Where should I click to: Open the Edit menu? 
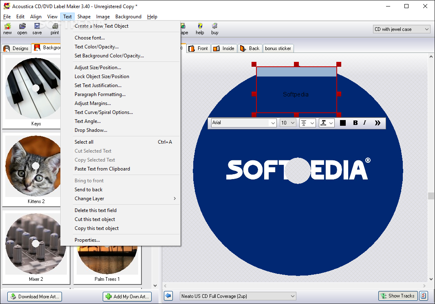pos(20,17)
